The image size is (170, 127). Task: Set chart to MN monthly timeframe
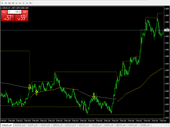tap(30, 3)
